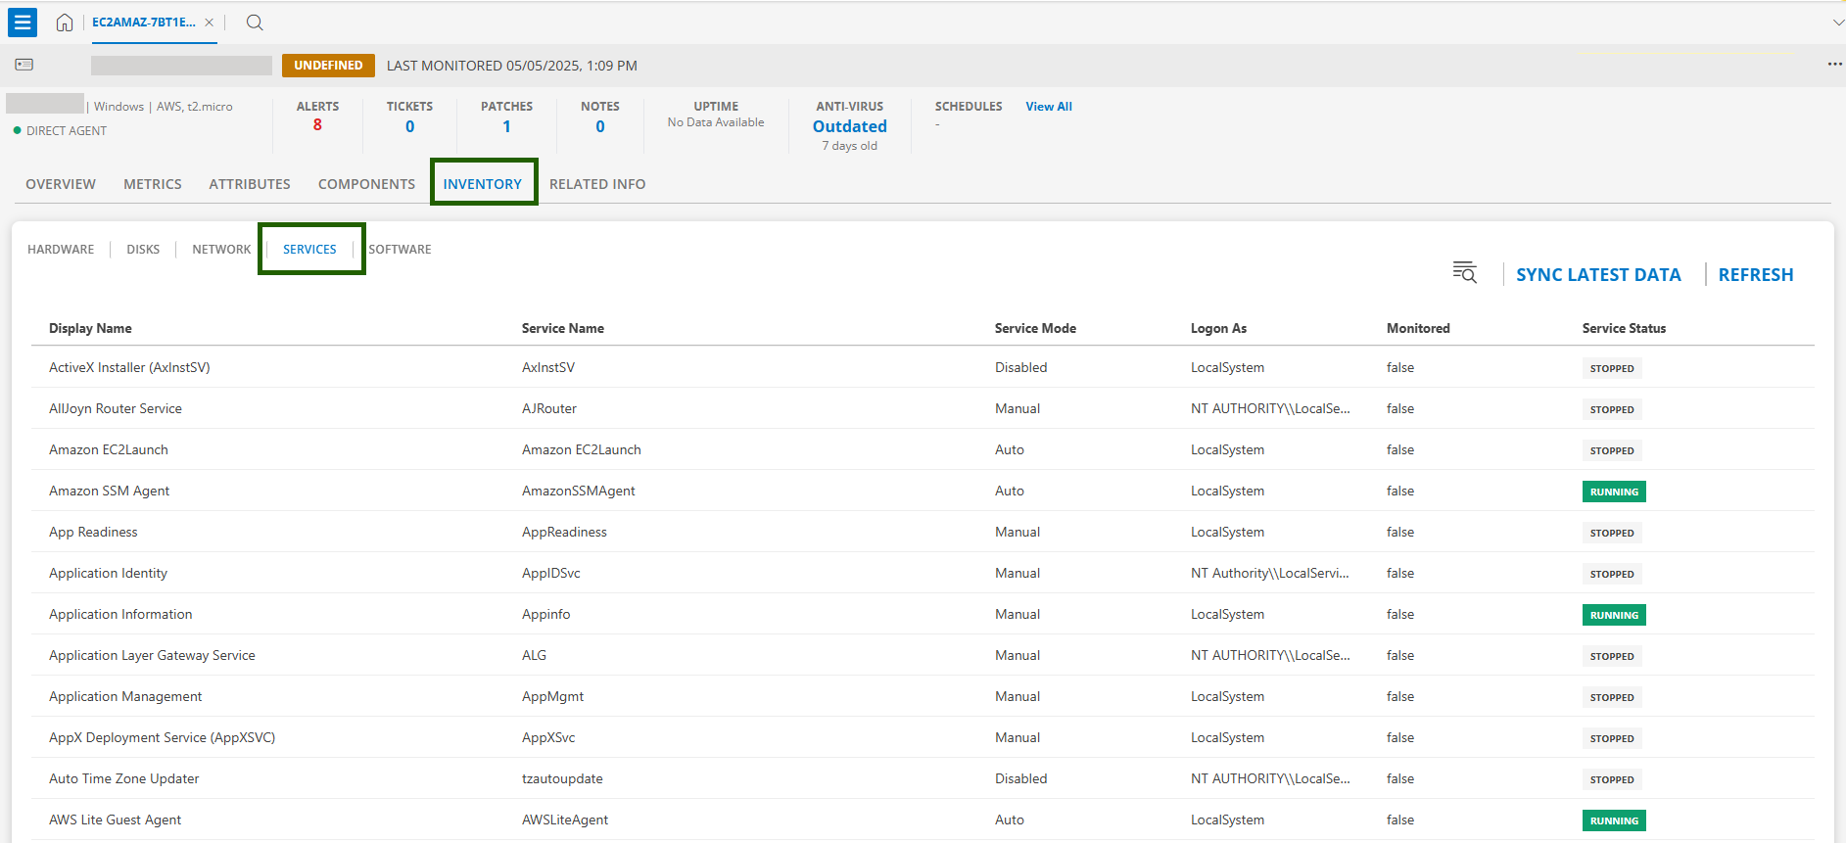Open the DISKS sub-tab
The height and width of the screenshot is (843, 1846).
click(x=143, y=250)
